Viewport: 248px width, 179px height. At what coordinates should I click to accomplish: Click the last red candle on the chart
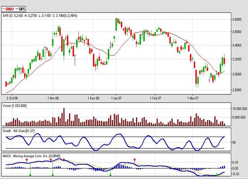pos(224,61)
